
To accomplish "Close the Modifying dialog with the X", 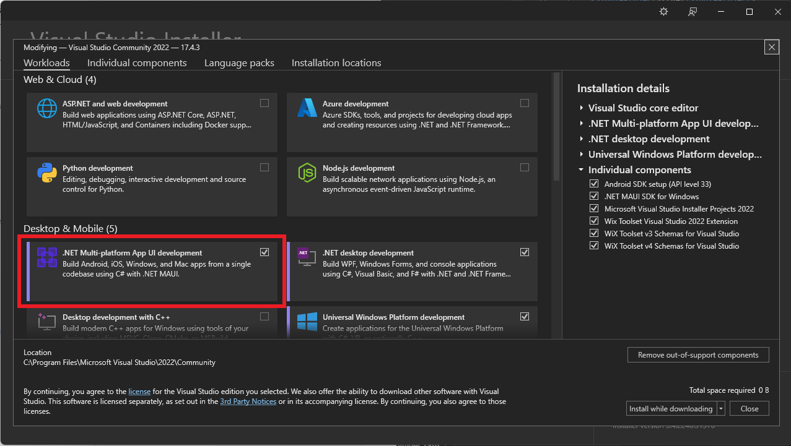I will coord(771,47).
